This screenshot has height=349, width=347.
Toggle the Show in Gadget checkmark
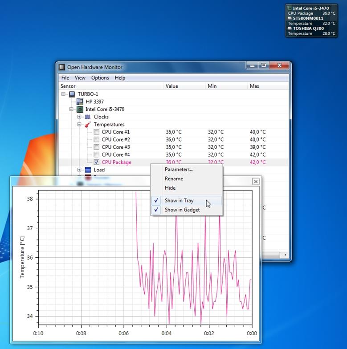coord(156,209)
